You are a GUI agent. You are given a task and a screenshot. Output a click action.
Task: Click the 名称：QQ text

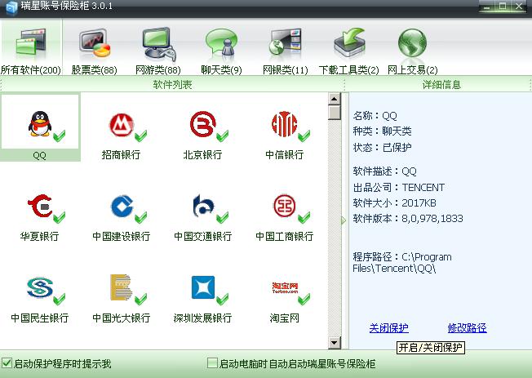point(375,116)
